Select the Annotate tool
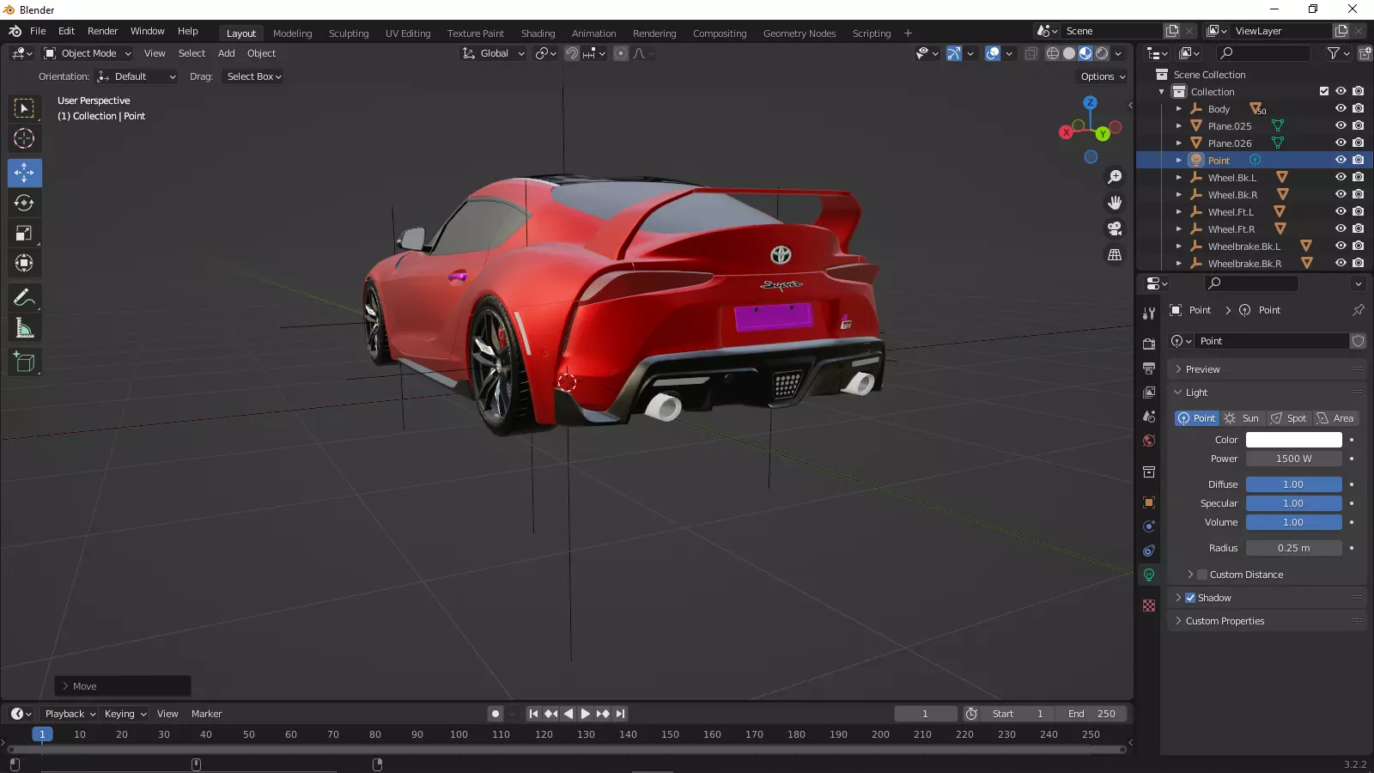This screenshot has width=1374, height=773. [24, 298]
